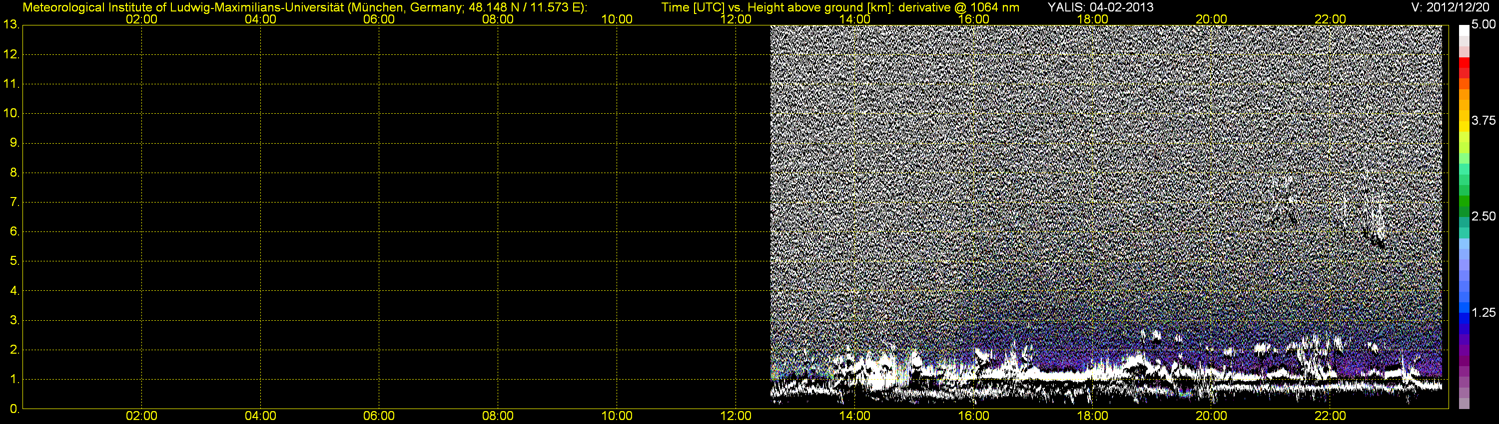
Task: Click the 3.75 colorbar scale value
Action: 1484,120
